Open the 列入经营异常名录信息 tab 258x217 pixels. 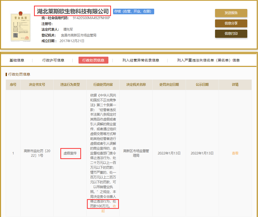coord(141,60)
